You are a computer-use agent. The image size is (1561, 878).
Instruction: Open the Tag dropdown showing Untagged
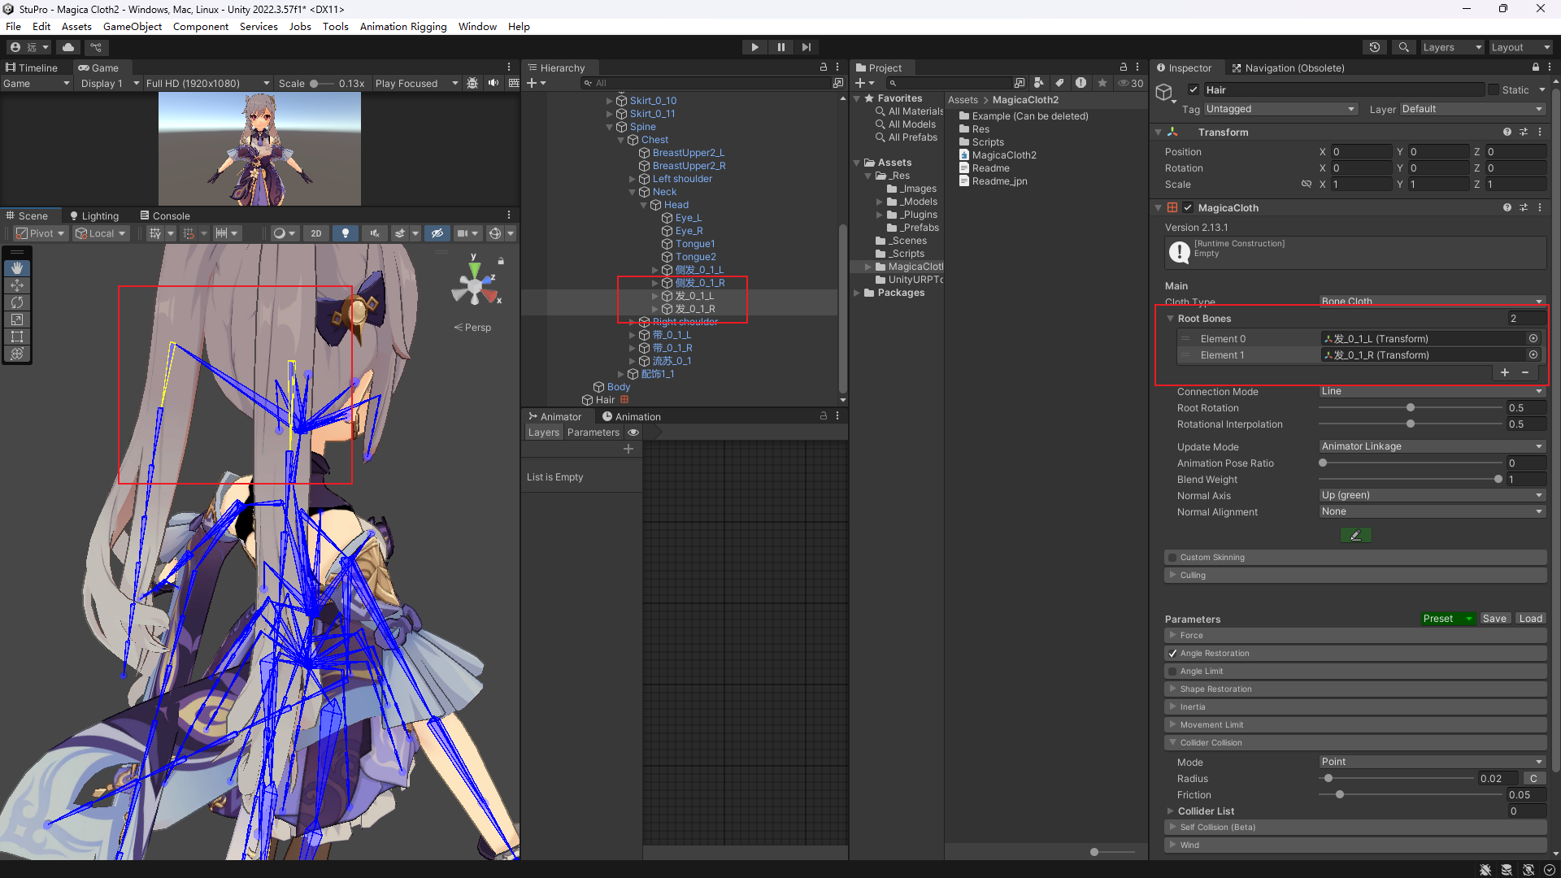1281,109
